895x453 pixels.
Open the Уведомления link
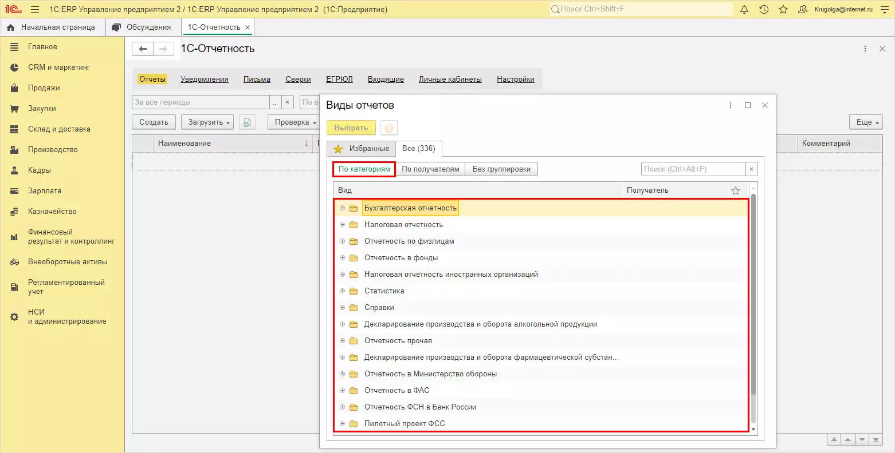[x=204, y=80]
